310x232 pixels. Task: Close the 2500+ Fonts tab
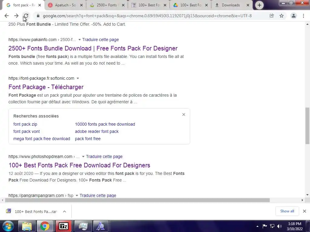pyautogui.click(x=123, y=5)
